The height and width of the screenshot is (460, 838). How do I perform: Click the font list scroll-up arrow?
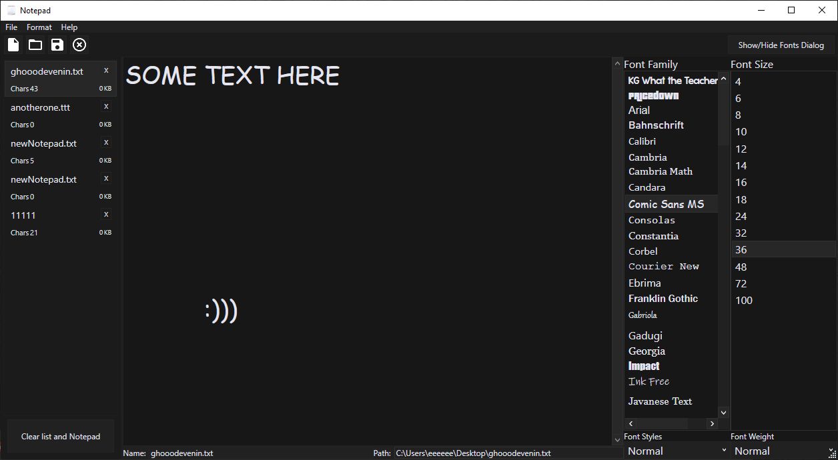point(723,79)
